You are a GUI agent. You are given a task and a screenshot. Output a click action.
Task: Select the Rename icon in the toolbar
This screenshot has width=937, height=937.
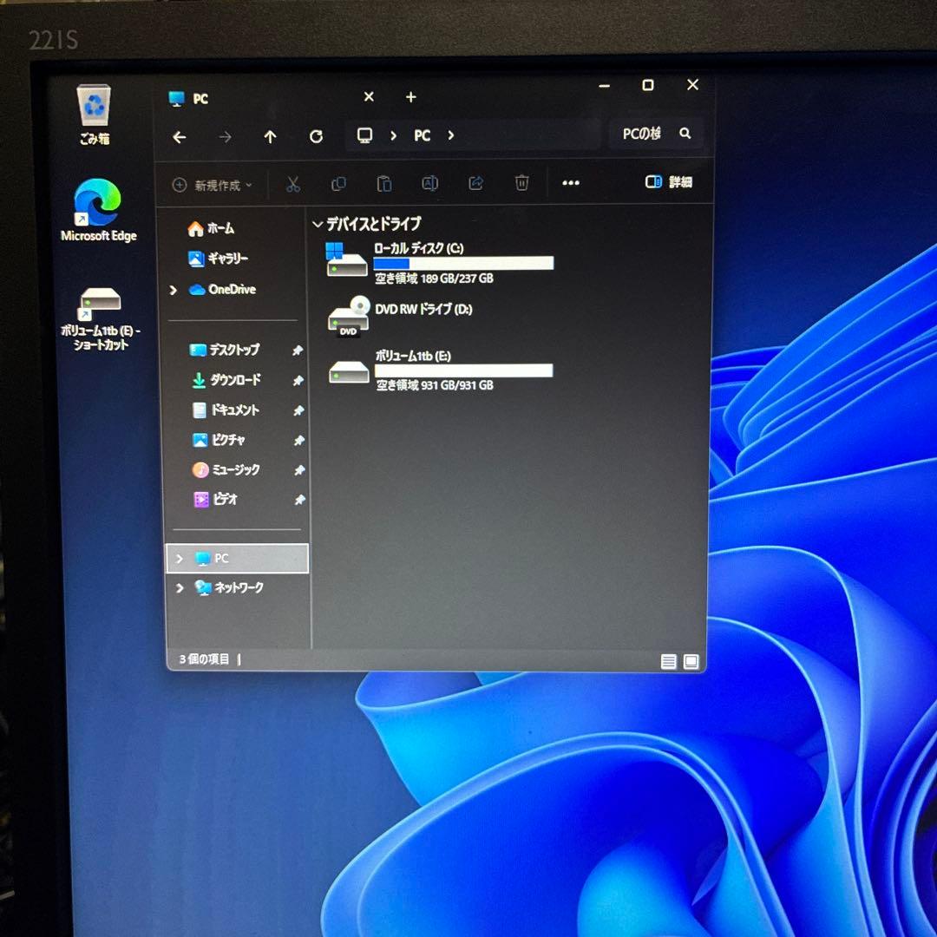(x=429, y=184)
